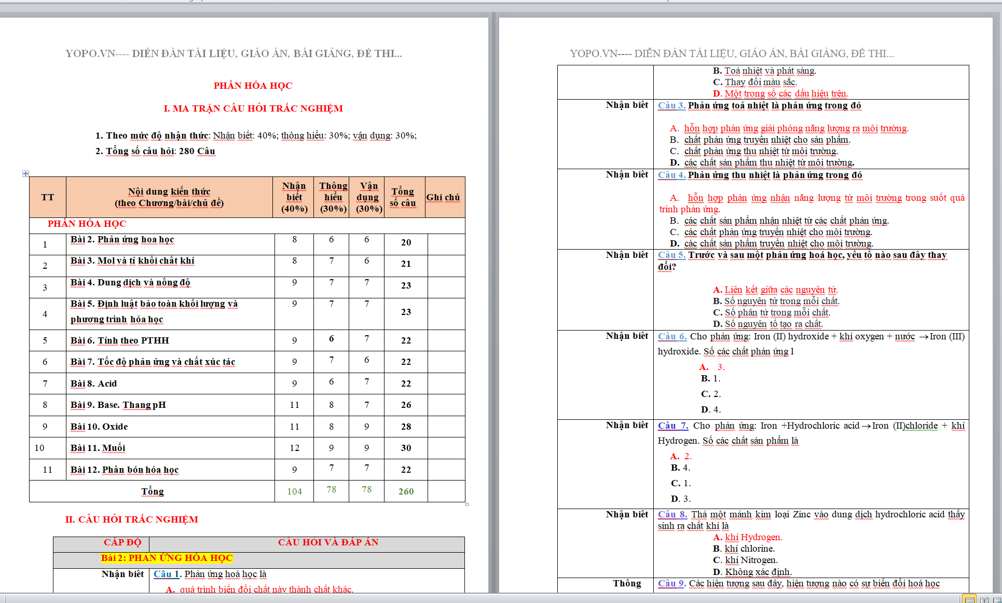Click the line Tổng số câu hỏi: 280 Câu

pyautogui.click(x=155, y=151)
